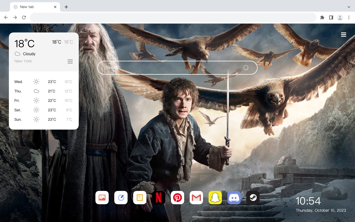
Task: Toggle the browser side panel
Action: 331,17
